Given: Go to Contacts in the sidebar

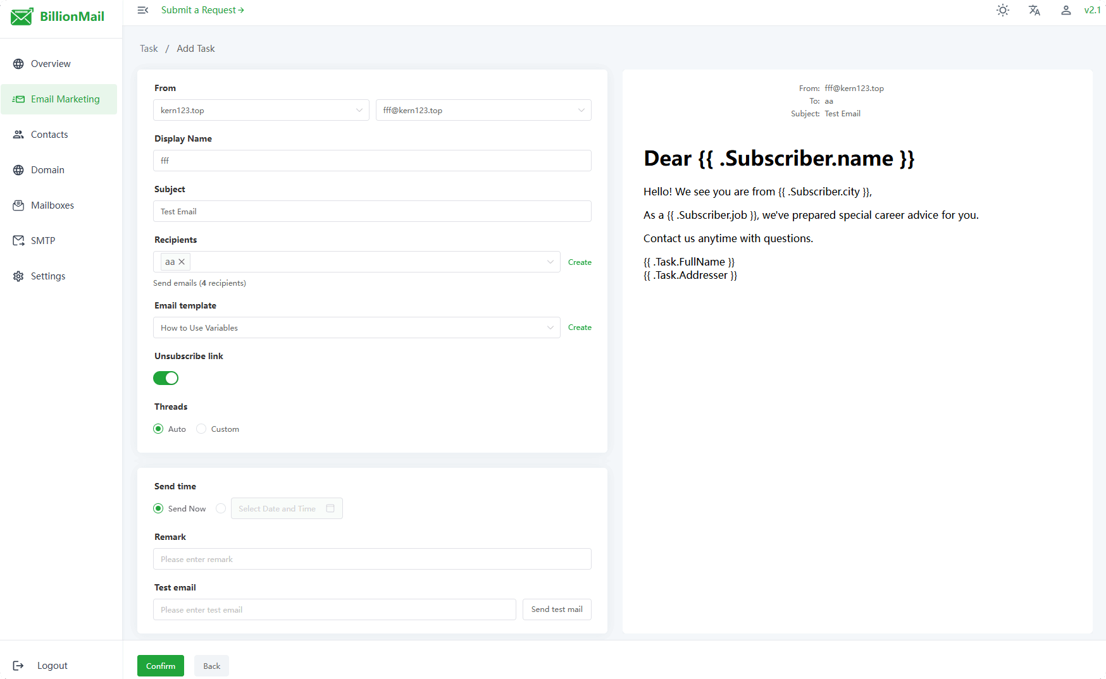Looking at the screenshot, I should coord(49,135).
